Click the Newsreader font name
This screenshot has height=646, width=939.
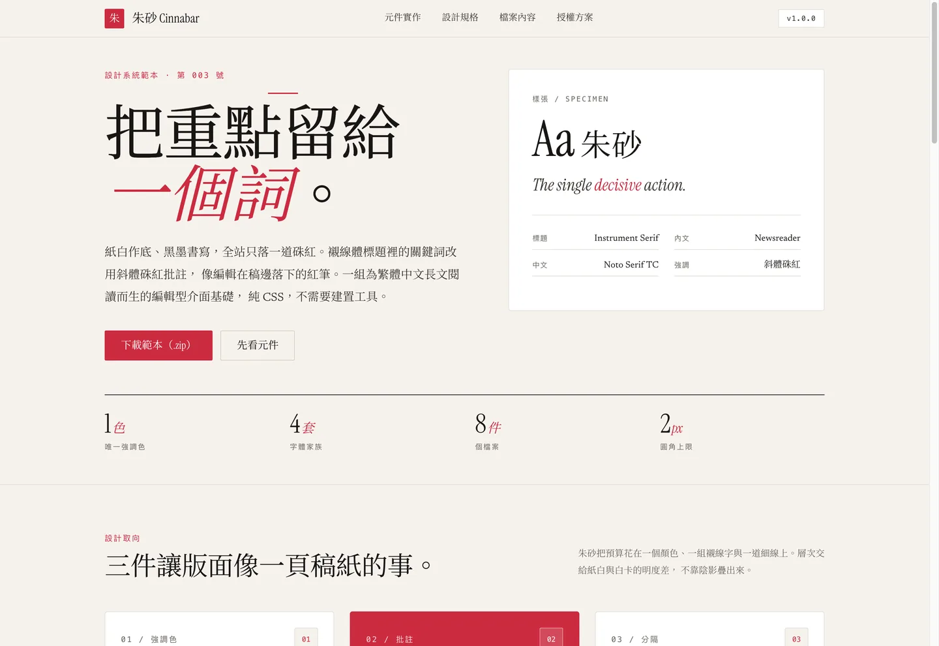tap(777, 238)
